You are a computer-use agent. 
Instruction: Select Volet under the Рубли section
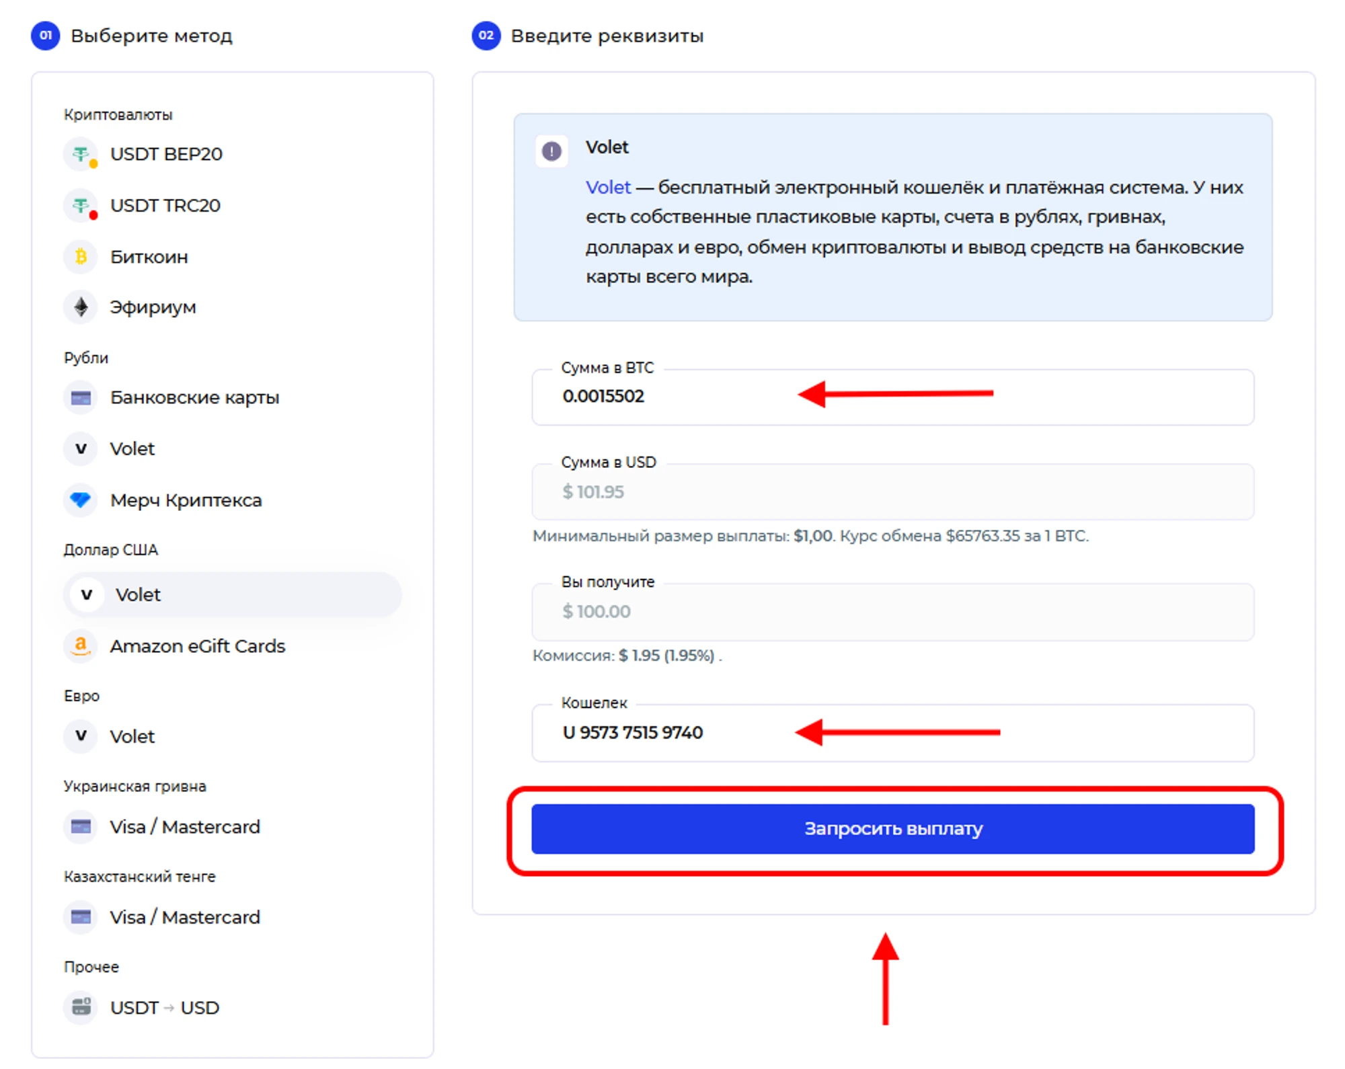[132, 449]
